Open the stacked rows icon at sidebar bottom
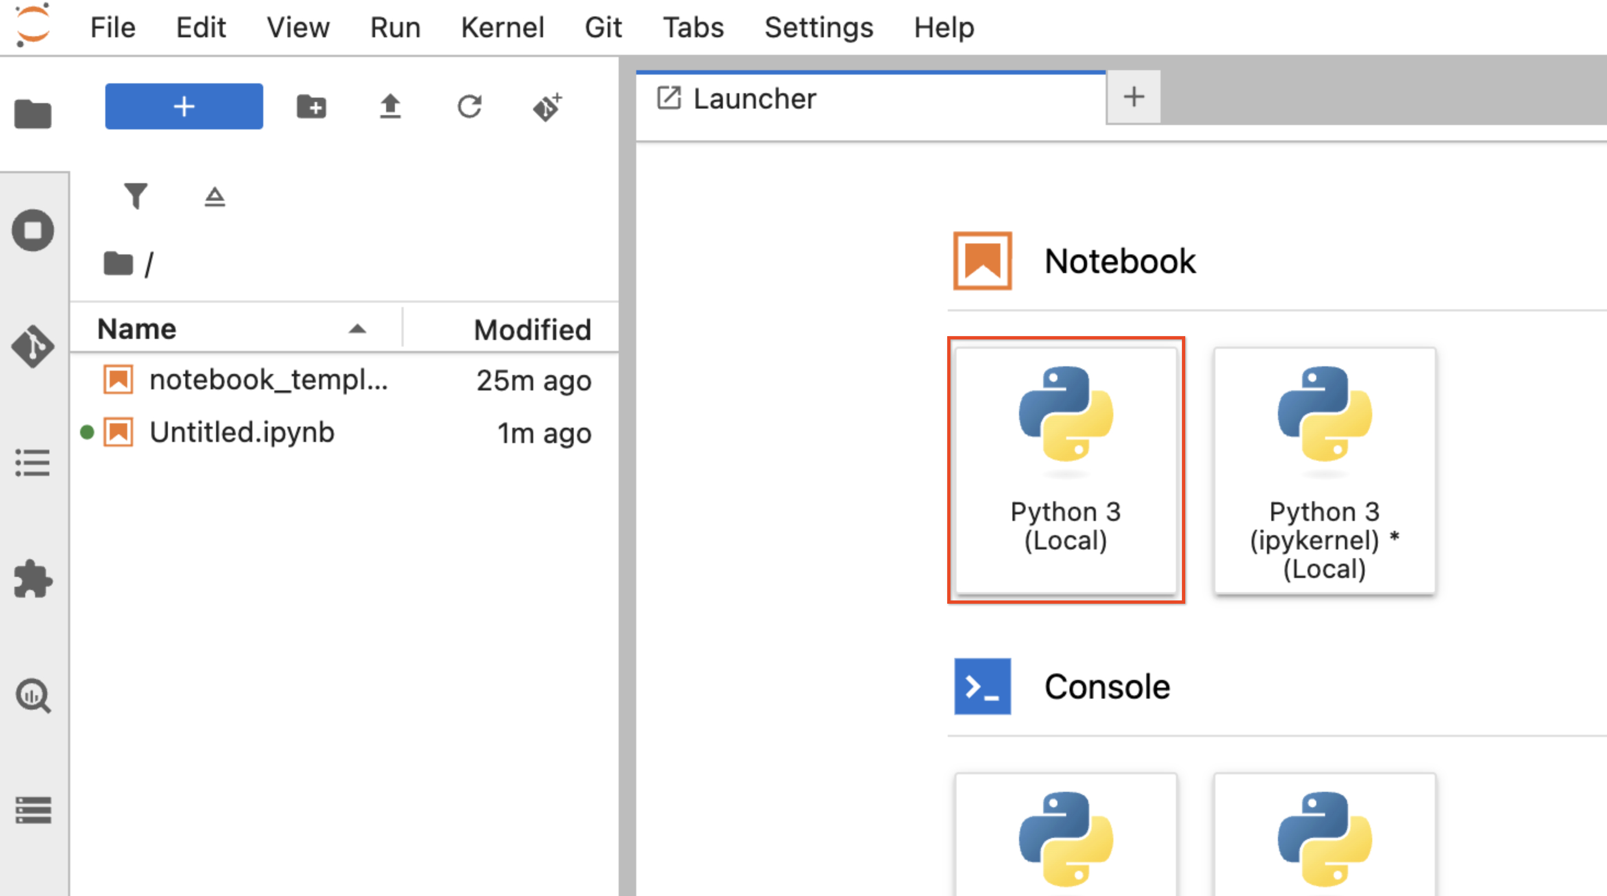 pos(32,810)
